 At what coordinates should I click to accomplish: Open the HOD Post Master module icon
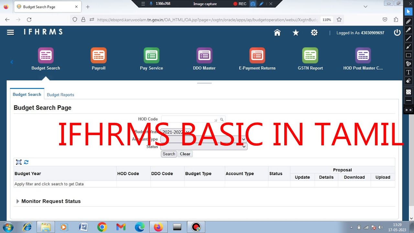363,55
